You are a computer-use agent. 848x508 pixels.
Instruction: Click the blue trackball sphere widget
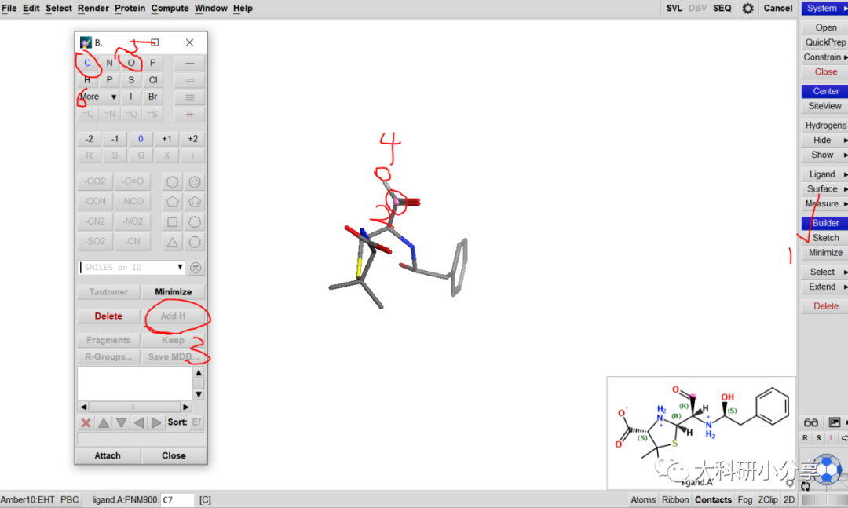[828, 469]
